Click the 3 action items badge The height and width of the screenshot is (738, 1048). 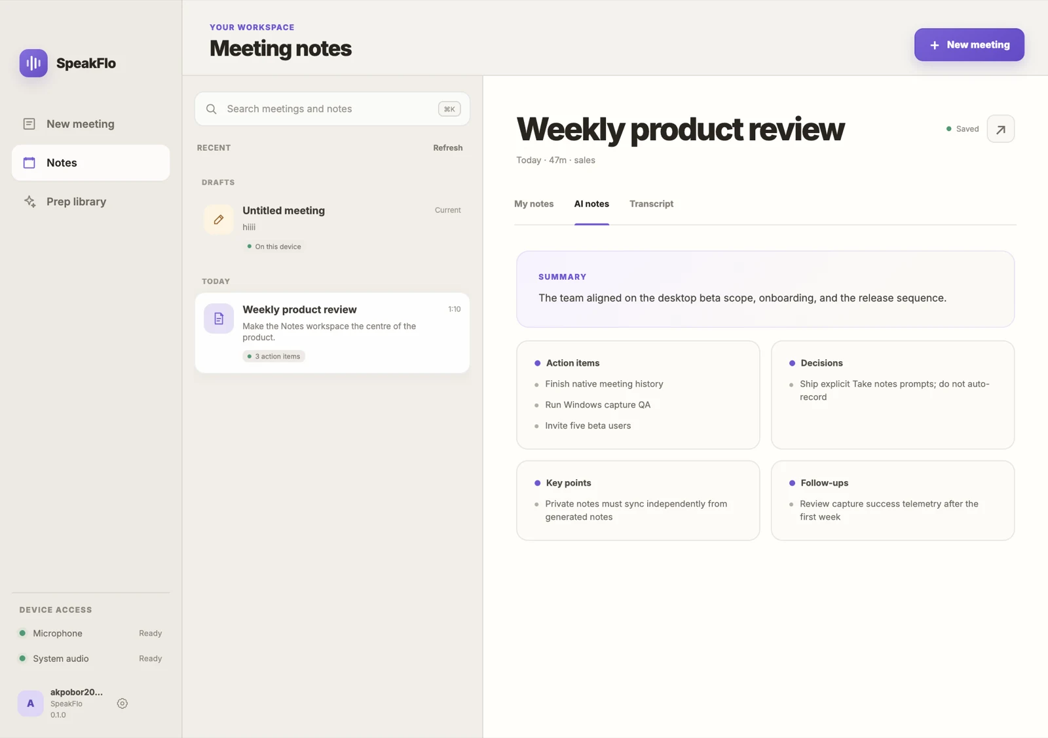coord(274,357)
